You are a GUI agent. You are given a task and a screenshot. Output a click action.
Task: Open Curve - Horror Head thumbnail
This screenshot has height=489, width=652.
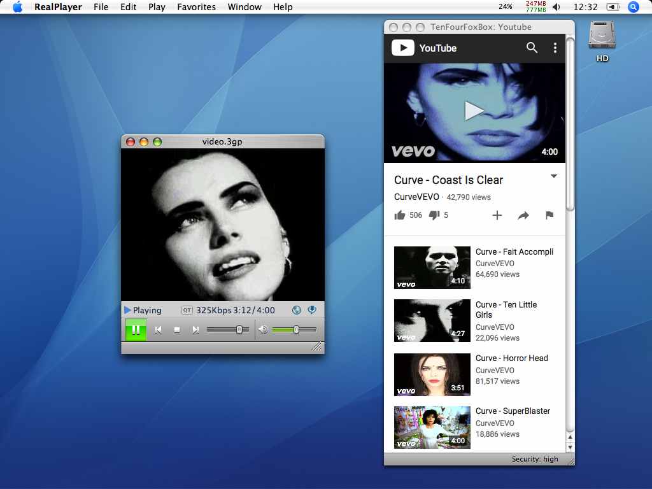pos(432,374)
